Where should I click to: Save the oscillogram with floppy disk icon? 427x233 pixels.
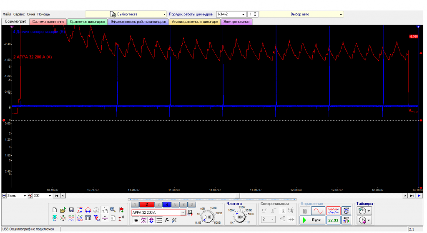71,210
